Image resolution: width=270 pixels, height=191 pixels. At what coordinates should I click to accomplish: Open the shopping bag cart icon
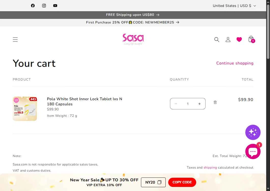251,39
